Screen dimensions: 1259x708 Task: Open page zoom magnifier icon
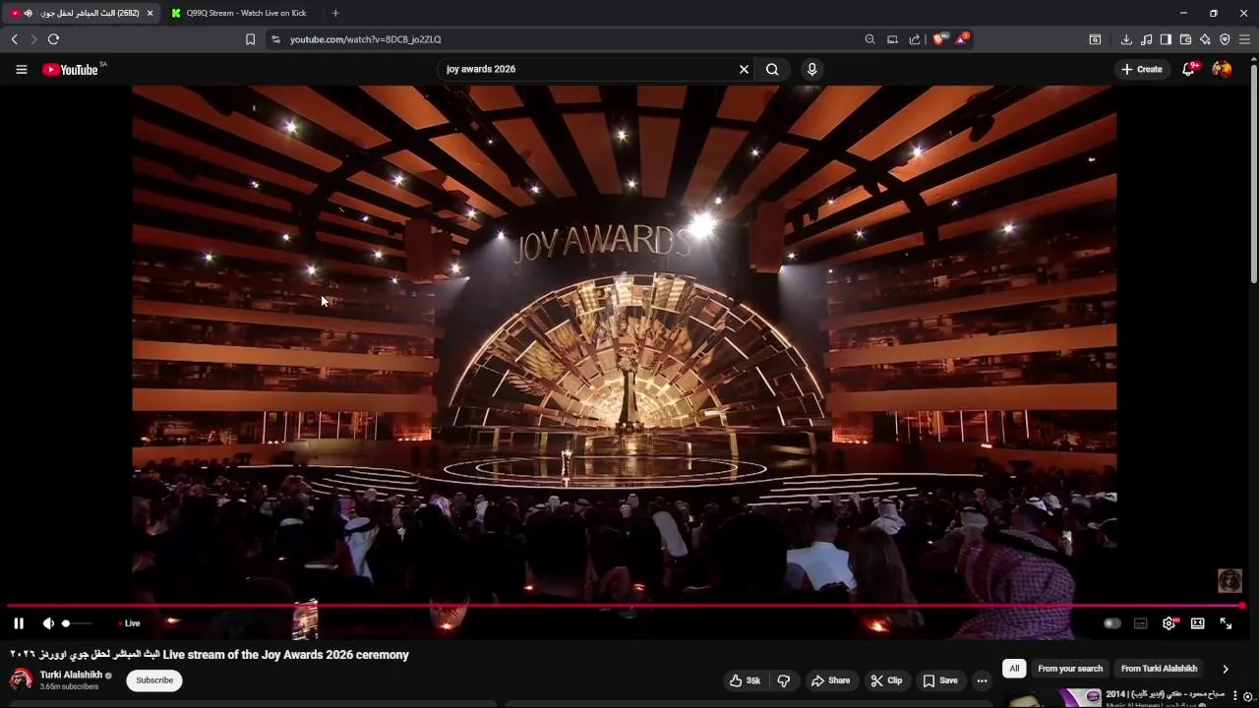pos(869,39)
